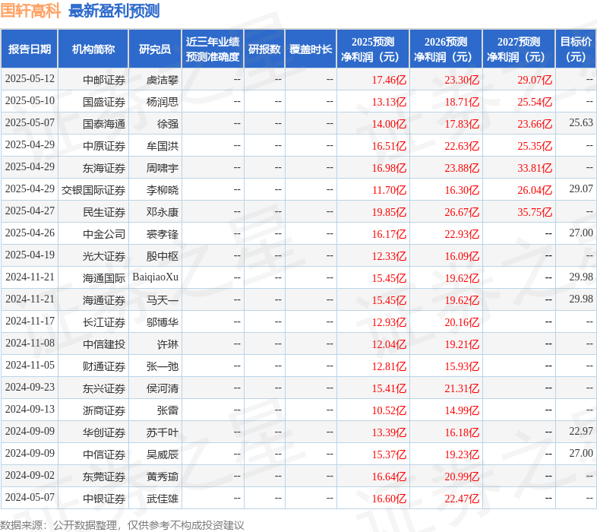
Task: Click the 2027预测净利润 column header
Action: point(518,49)
